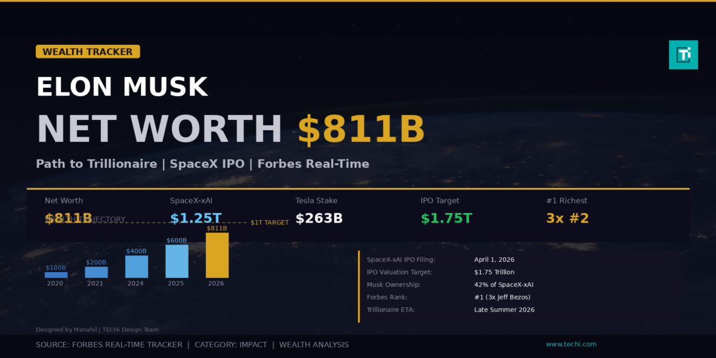This screenshot has width=716, height=358.
Task: Toggle the Tesla Stake $263B stat
Action: pyautogui.click(x=319, y=209)
